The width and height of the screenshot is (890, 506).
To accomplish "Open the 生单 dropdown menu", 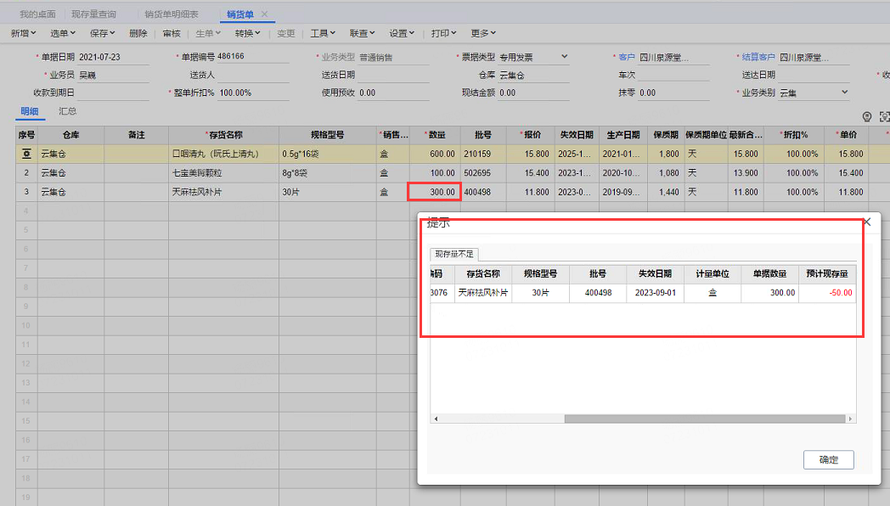I will tap(208, 33).
